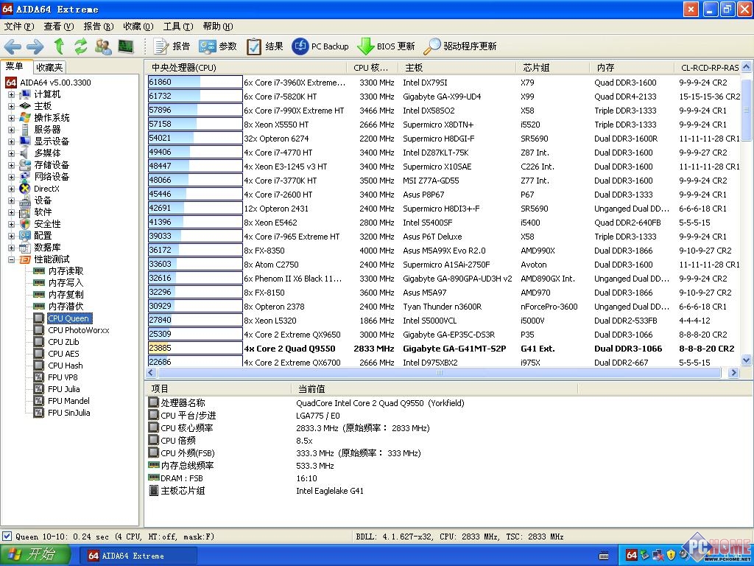Select the FPU Julia benchmark

click(x=64, y=389)
